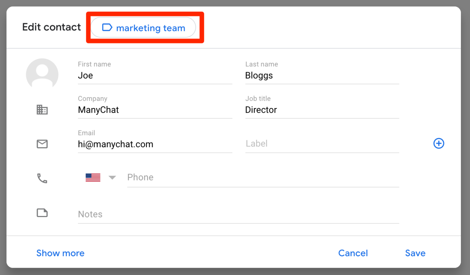Click the Job title field with Director
The image size is (470, 275).
322,110
